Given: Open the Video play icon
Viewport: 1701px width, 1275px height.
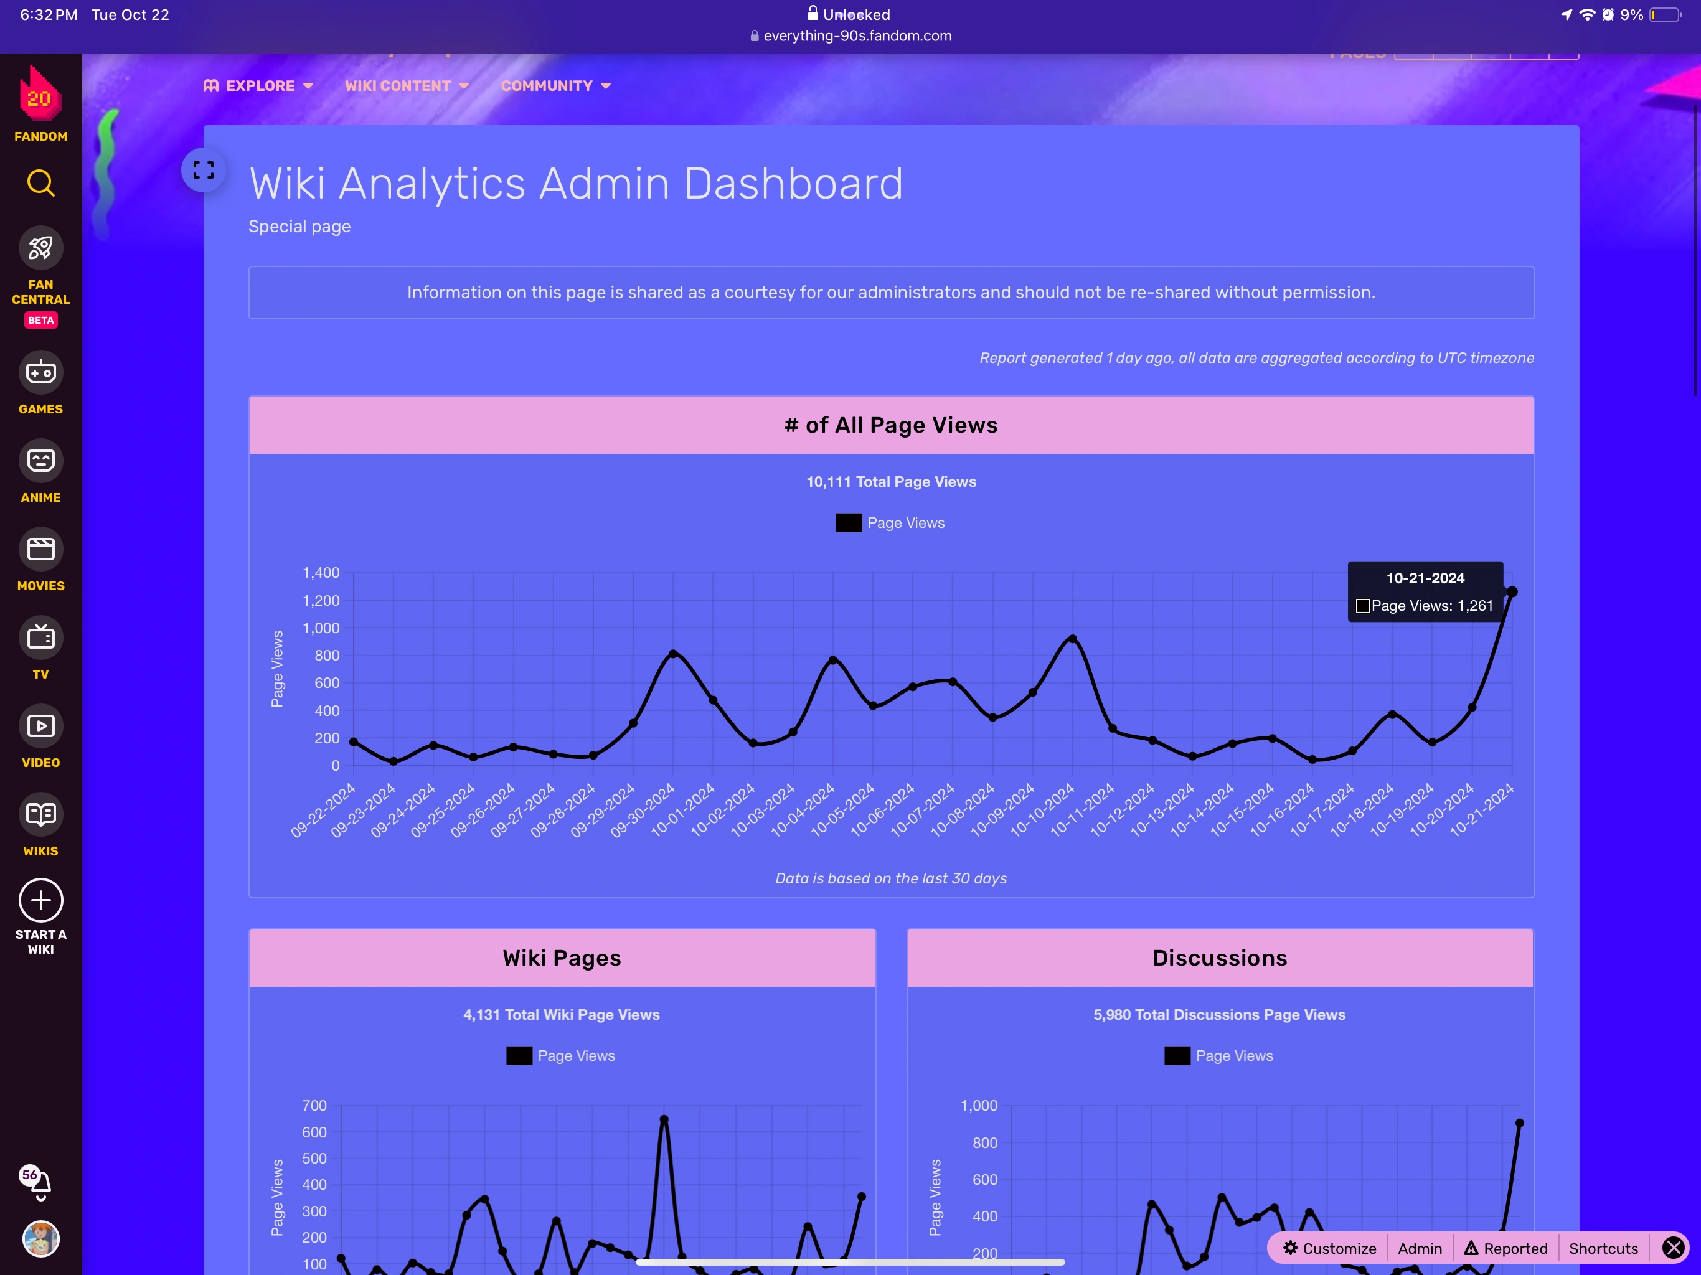Looking at the screenshot, I should (x=40, y=726).
